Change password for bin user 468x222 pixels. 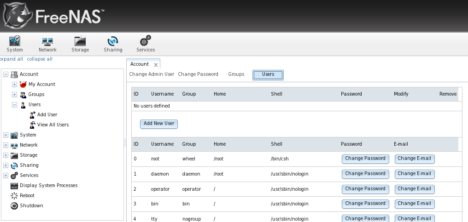tap(365, 204)
